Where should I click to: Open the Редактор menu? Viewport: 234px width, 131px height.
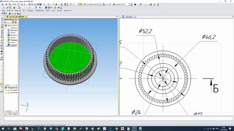10,11
